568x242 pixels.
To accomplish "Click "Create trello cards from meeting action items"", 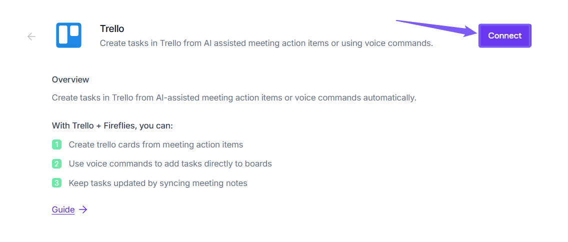I will [155, 144].
